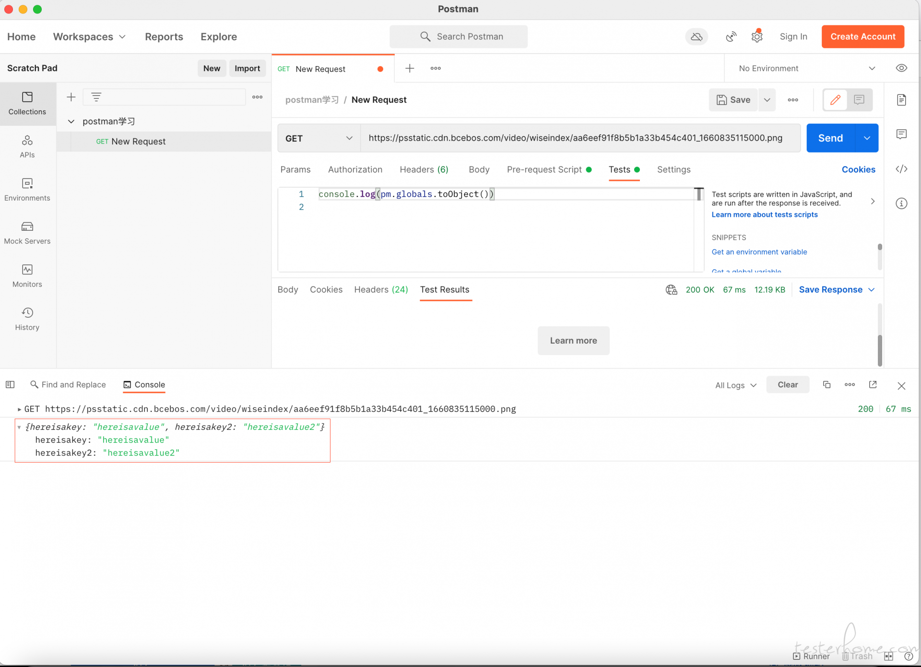921x667 pixels.
Task: Collapse the test scripts help panel
Action: point(873,202)
